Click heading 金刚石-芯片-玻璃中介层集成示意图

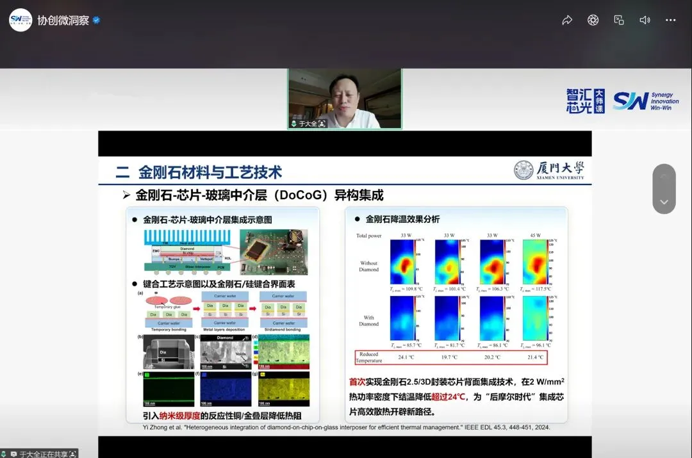208,220
